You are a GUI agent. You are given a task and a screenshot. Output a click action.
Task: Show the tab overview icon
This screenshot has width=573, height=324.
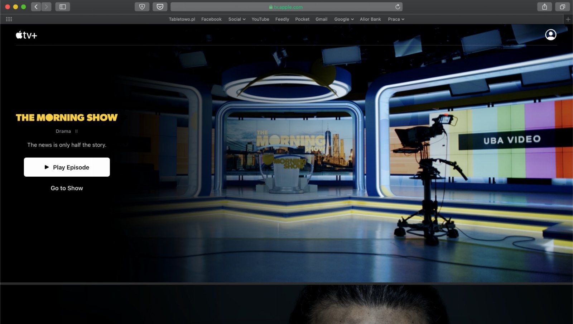point(562,7)
